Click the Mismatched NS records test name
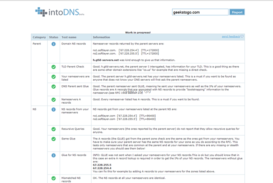The image size is (273, 183). [71, 180]
